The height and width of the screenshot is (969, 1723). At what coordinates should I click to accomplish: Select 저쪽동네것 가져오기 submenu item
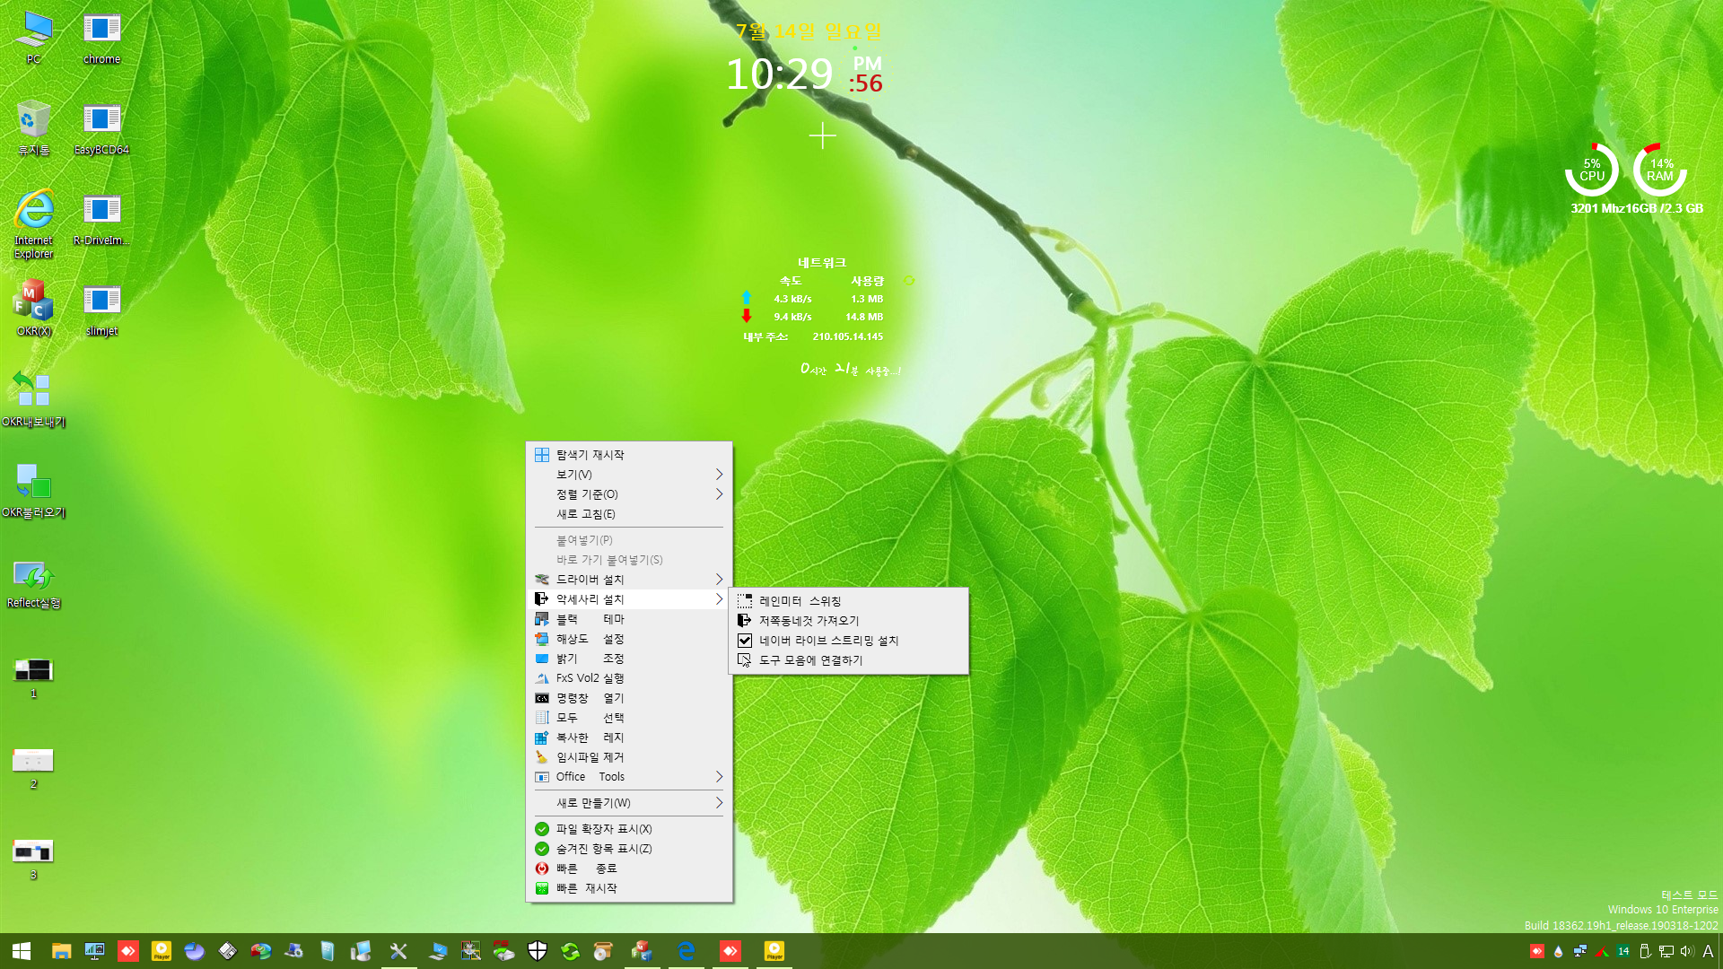point(849,621)
